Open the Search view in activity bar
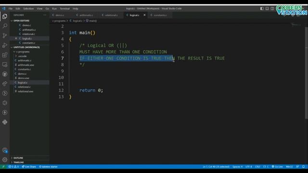 [x=5, y=25]
